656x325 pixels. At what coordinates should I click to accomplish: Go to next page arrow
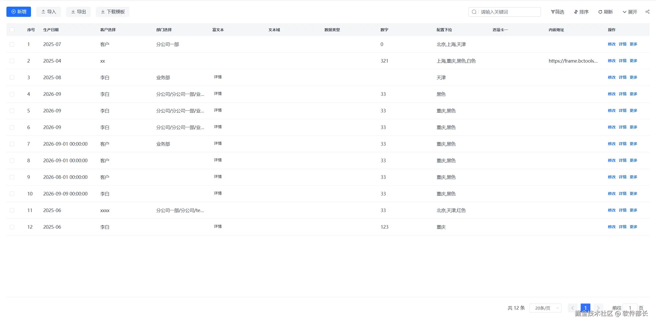click(x=598, y=308)
